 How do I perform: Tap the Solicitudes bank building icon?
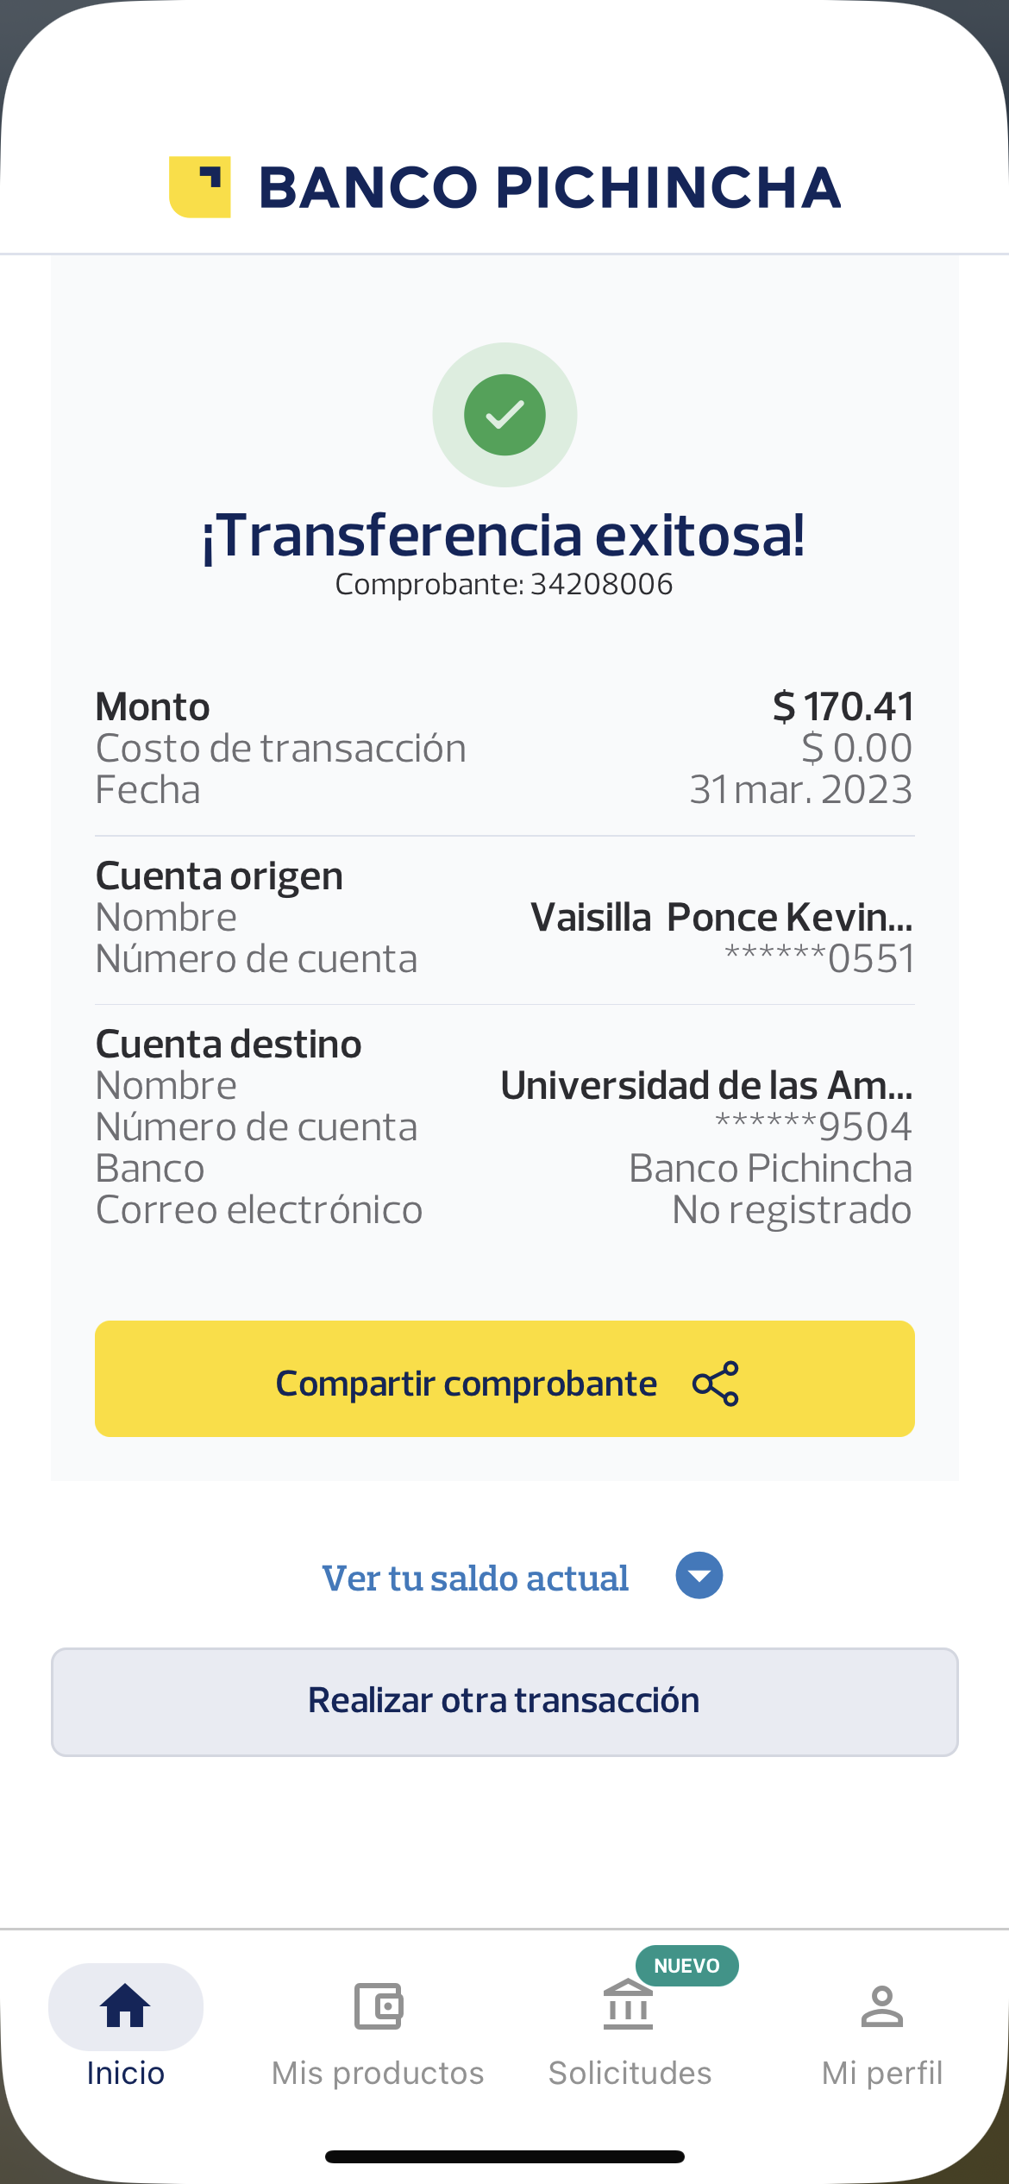pos(628,2005)
